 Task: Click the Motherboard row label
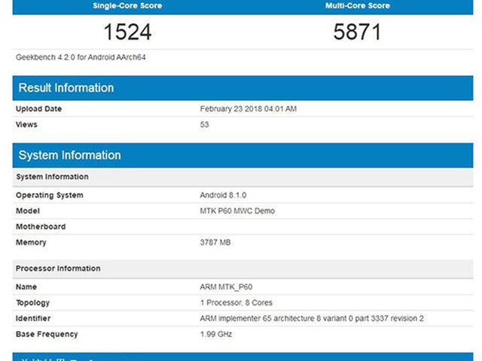click(x=41, y=227)
